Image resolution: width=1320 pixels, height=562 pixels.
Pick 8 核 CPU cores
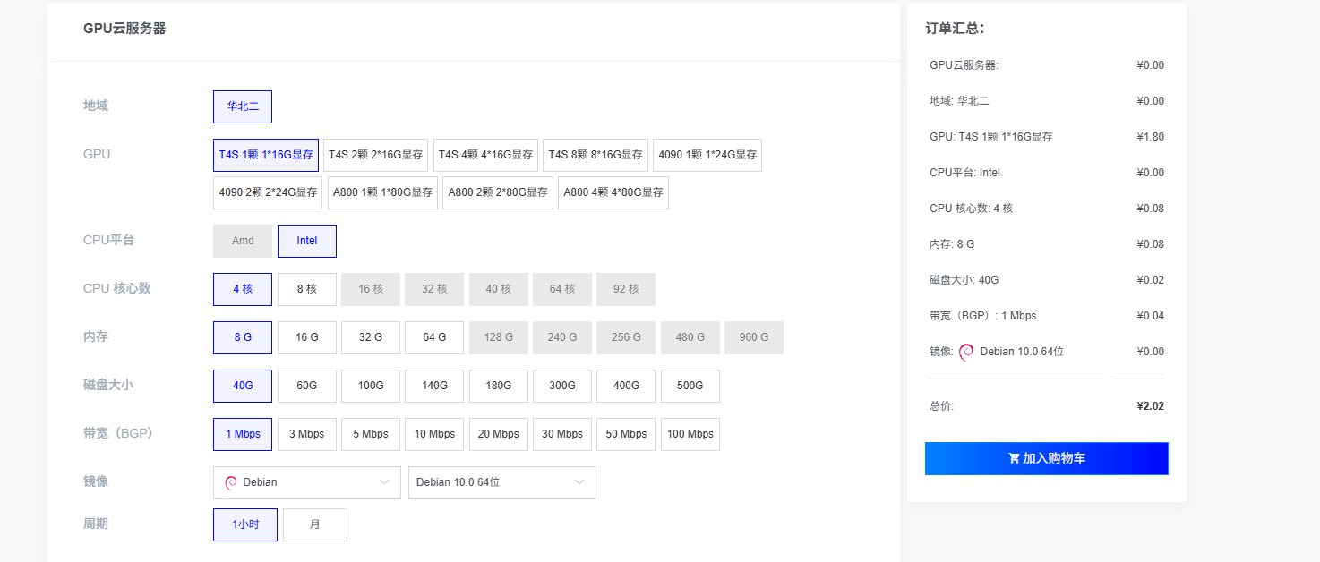(307, 289)
